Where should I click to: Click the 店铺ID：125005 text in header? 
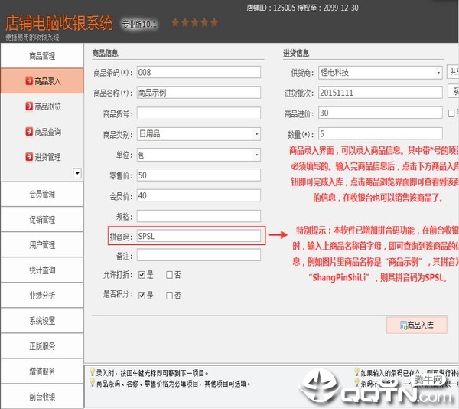coord(271,8)
